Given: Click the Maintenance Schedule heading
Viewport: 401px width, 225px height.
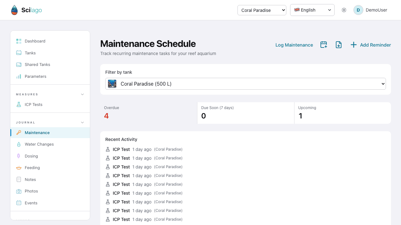Looking at the screenshot, I should pos(148,44).
